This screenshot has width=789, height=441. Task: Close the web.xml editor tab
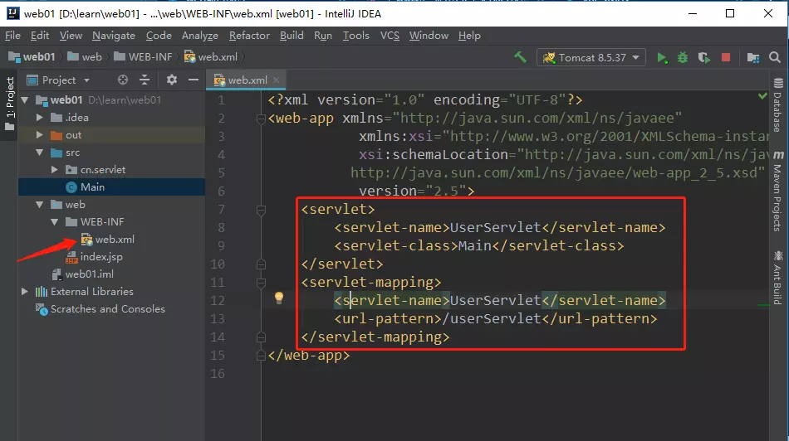(276, 80)
